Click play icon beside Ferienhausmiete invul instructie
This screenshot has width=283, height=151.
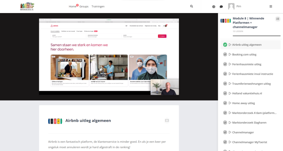click(230, 74)
